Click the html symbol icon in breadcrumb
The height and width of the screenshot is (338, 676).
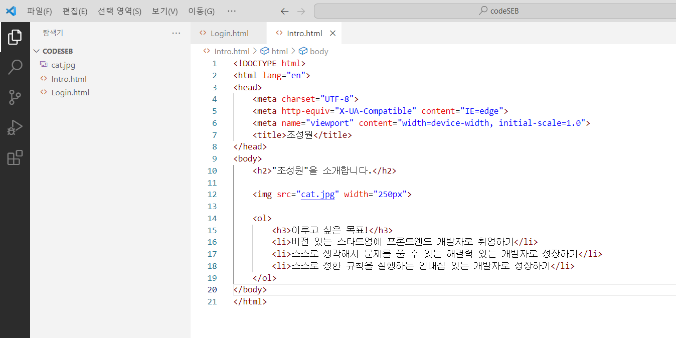265,51
